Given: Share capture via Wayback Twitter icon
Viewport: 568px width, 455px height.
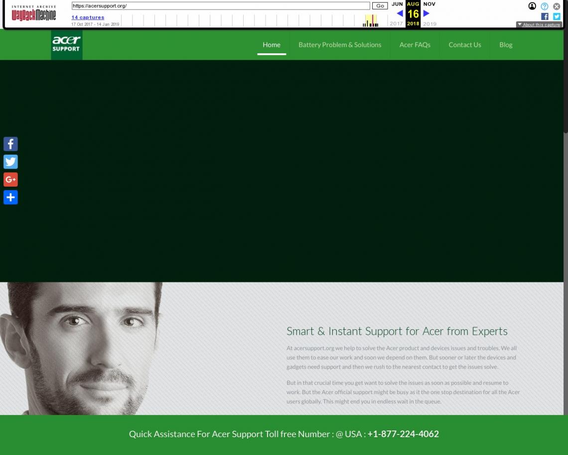Looking at the screenshot, I should 557,16.
